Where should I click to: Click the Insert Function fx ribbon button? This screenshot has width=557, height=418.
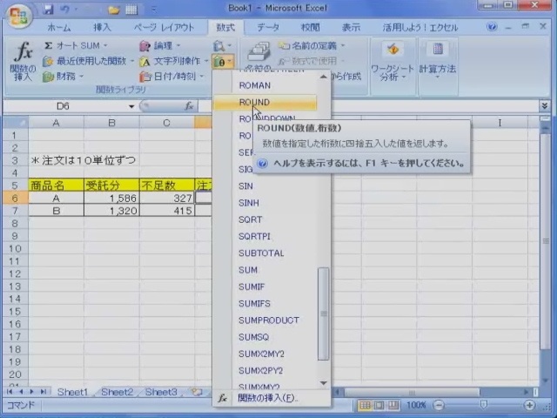(x=22, y=60)
